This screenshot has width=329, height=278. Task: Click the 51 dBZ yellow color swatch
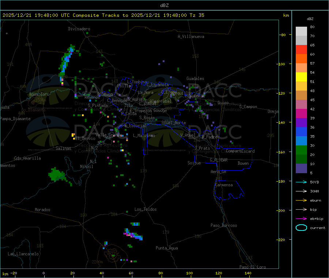pyautogui.click(x=301, y=77)
